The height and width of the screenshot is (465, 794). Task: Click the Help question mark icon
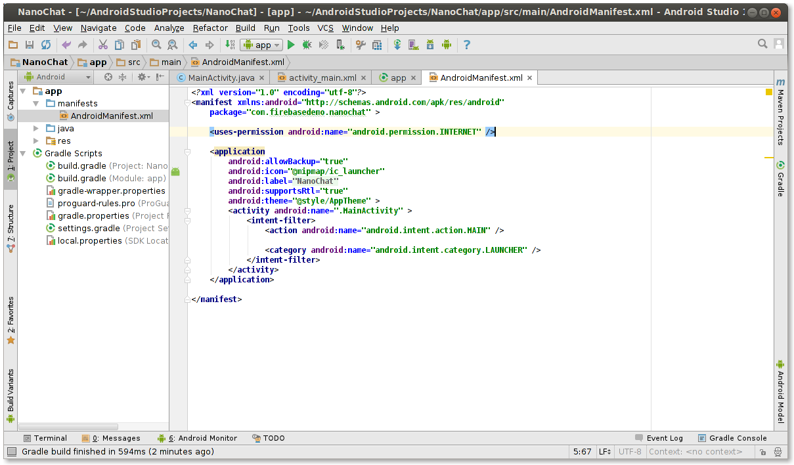click(467, 45)
